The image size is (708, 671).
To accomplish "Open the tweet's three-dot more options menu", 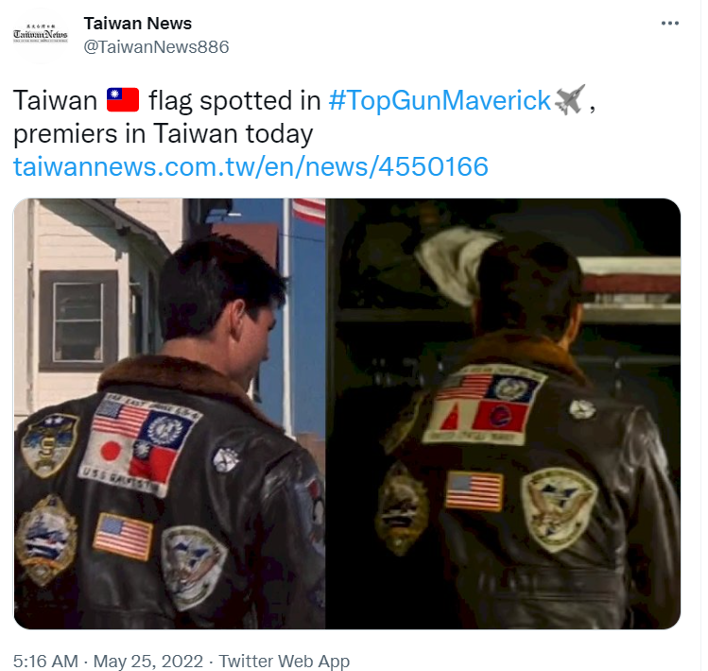I will 669,23.
